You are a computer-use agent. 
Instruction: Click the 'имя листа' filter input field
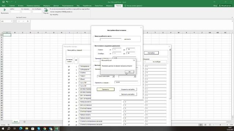click(110, 39)
